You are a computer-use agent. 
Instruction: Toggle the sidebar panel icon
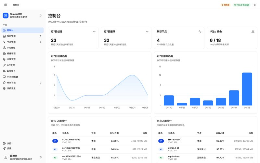click(x=6, y=5)
